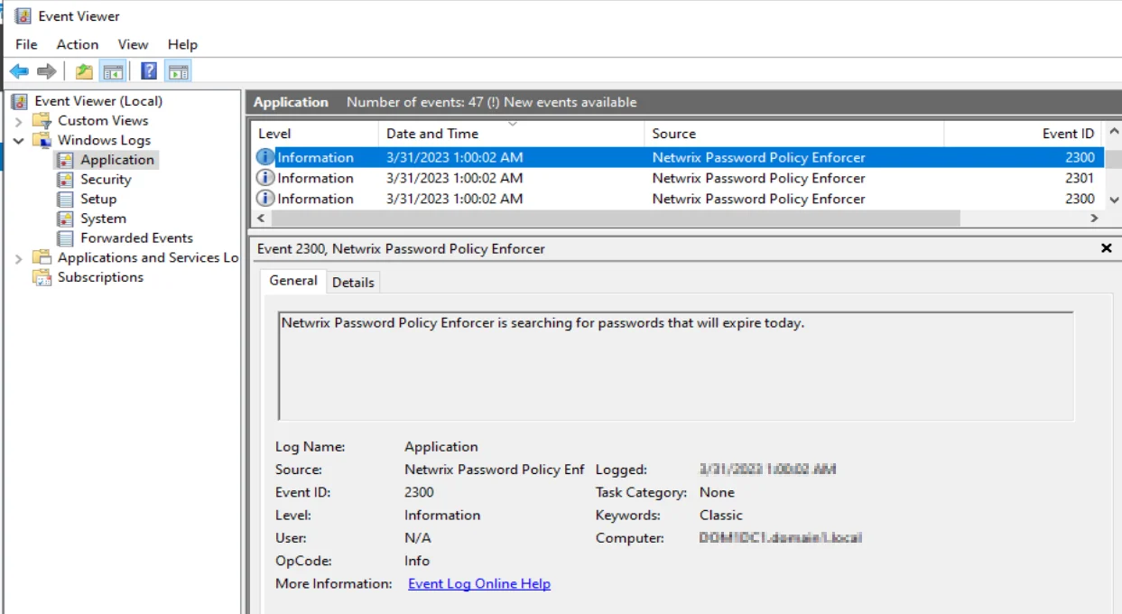Click the Keywords value Classic
The image size is (1122, 614).
coord(721,516)
